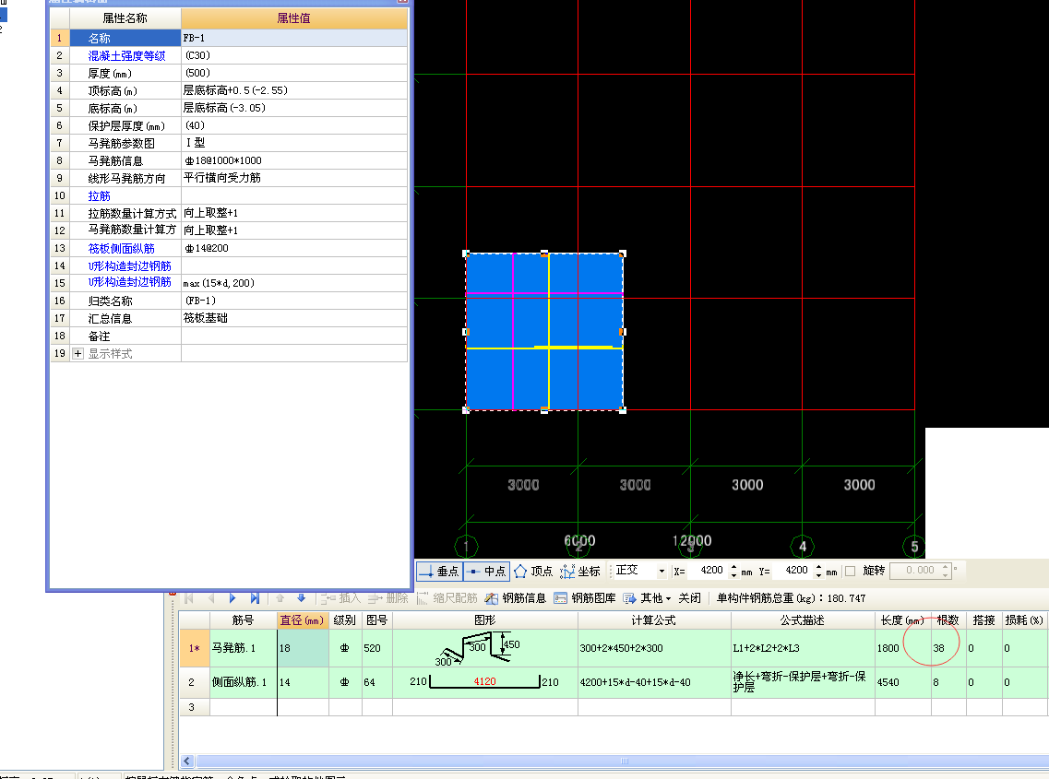The width and height of the screenshot is (1049, 779).
Task: Select the (C30) concrete grade value
Action: [x=294, y=55]
